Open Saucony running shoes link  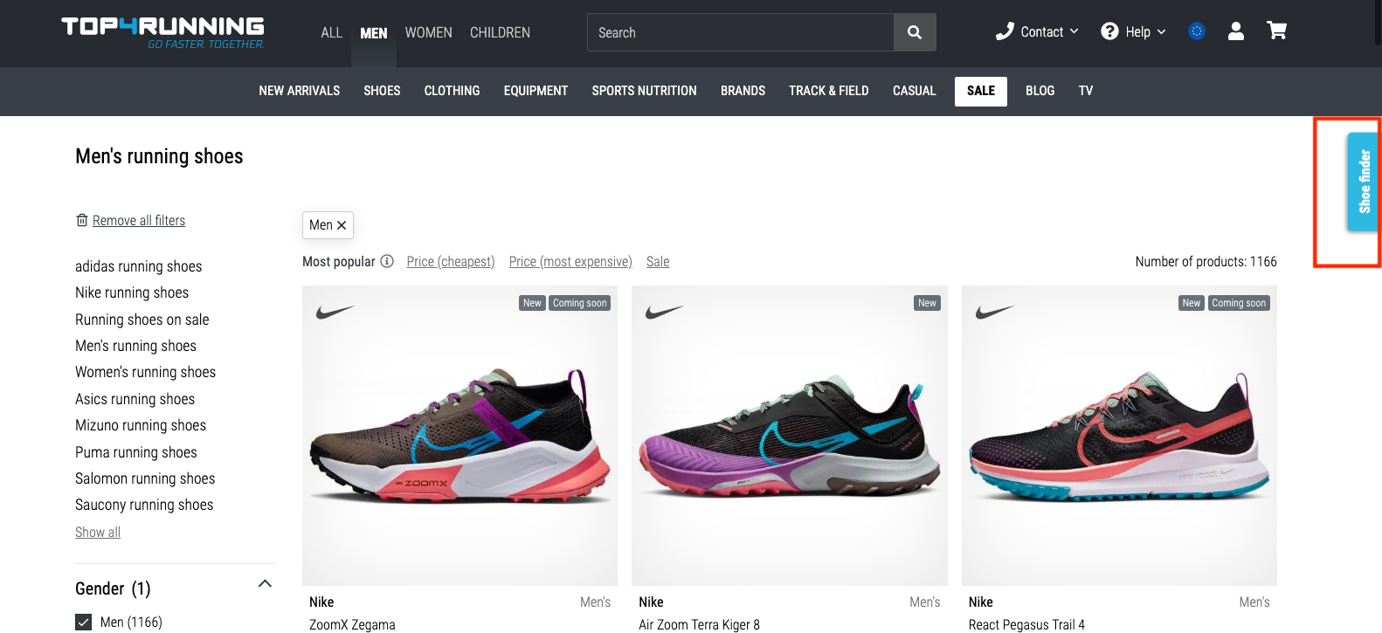pos(144,505)
